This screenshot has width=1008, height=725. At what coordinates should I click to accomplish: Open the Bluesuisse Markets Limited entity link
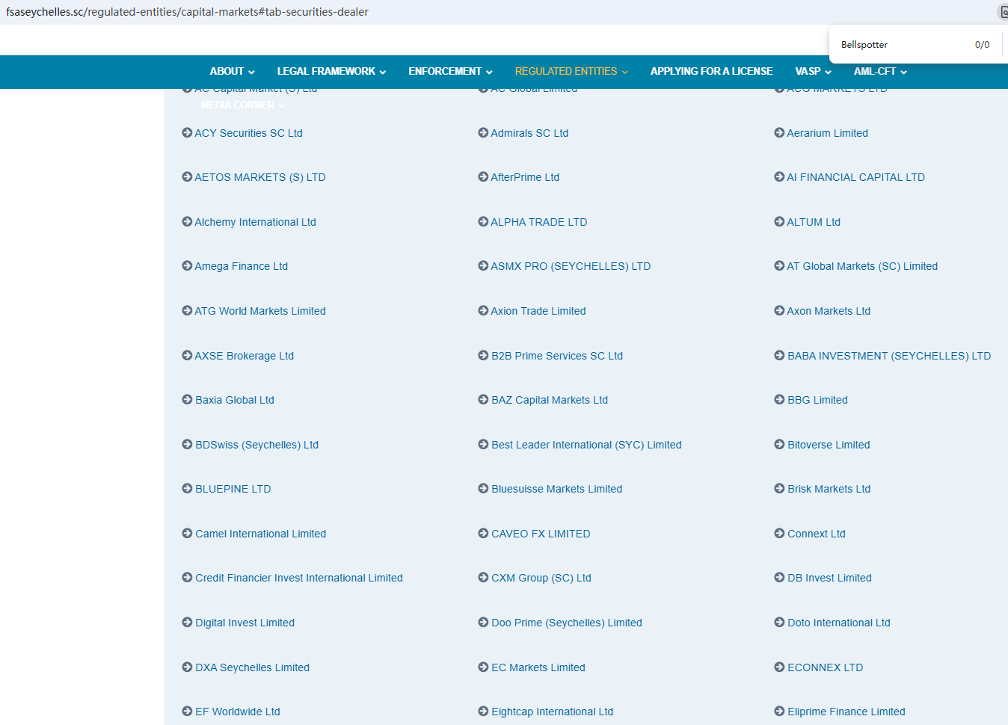556,489
